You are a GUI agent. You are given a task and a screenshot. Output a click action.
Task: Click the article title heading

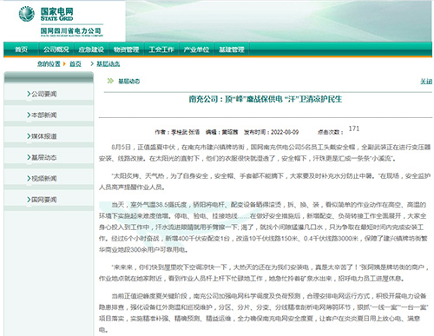coord(266,99)
